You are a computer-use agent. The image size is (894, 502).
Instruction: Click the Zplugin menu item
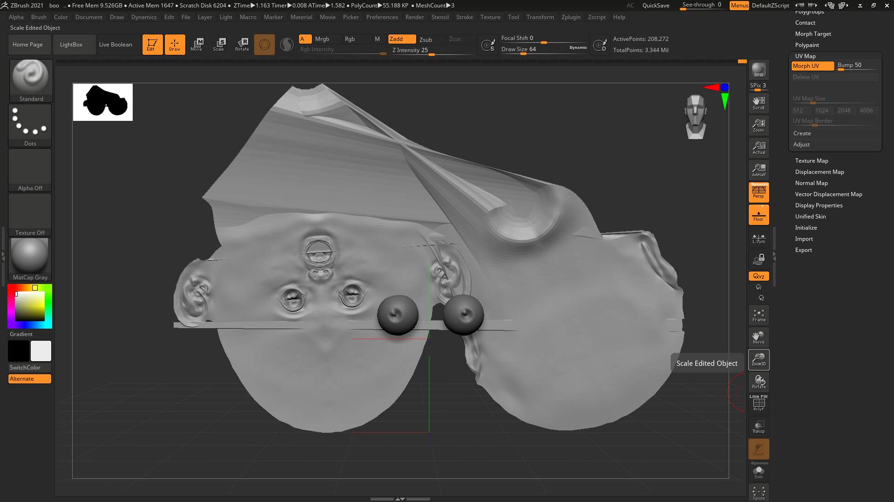[x=570, y=17]
